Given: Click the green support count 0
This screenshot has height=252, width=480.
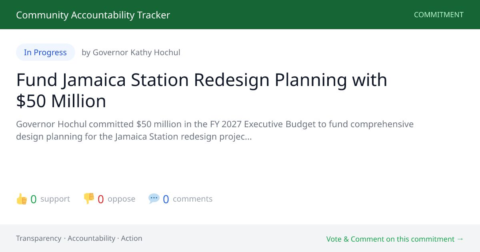Looking at the screenshot, I should click(x=34, y=199).
